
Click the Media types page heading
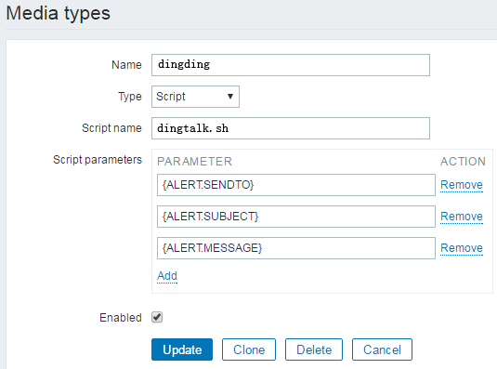(59, 13)
